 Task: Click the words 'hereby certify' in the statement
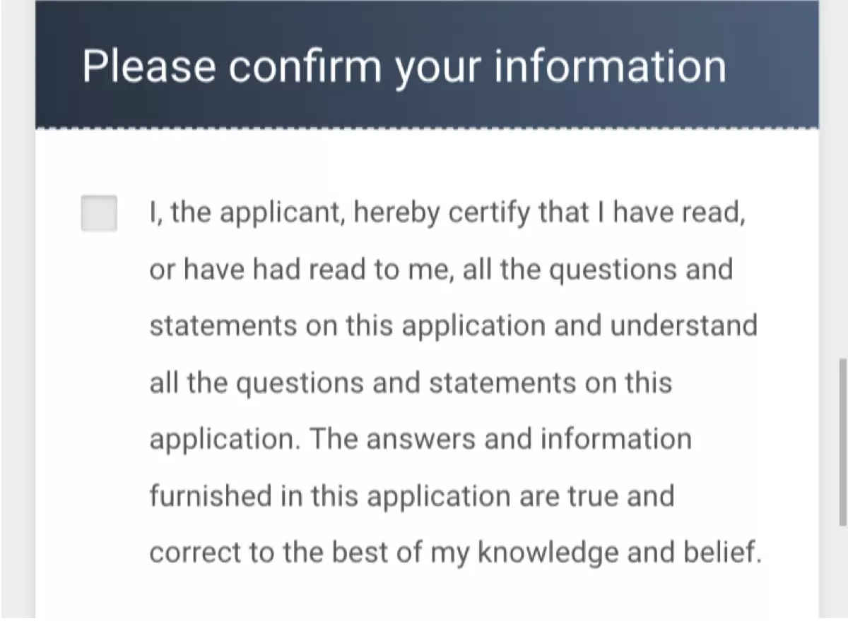click(x=442, y=213)
